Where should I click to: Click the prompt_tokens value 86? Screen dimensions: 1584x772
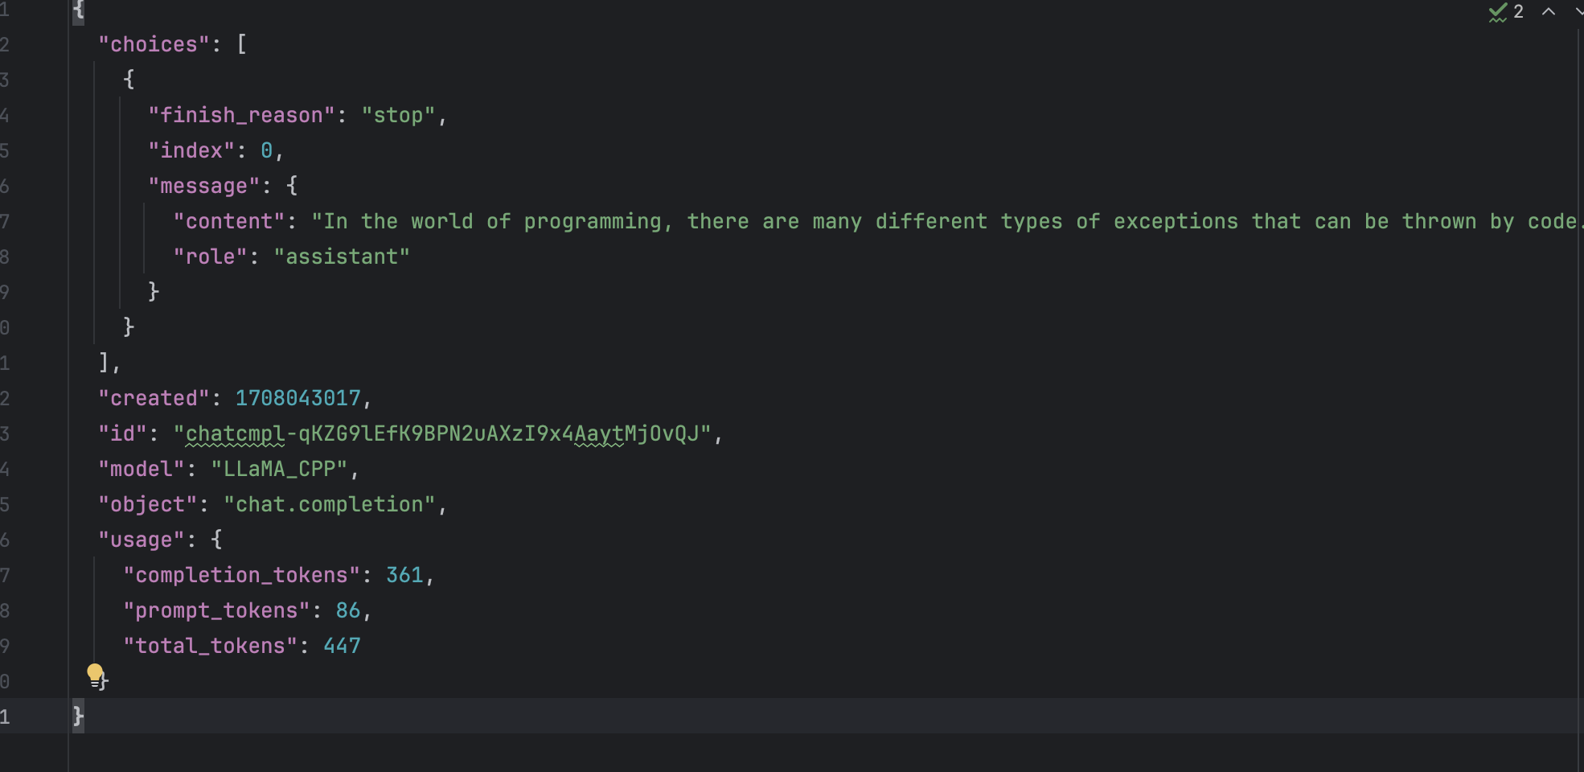pos(348,610)
